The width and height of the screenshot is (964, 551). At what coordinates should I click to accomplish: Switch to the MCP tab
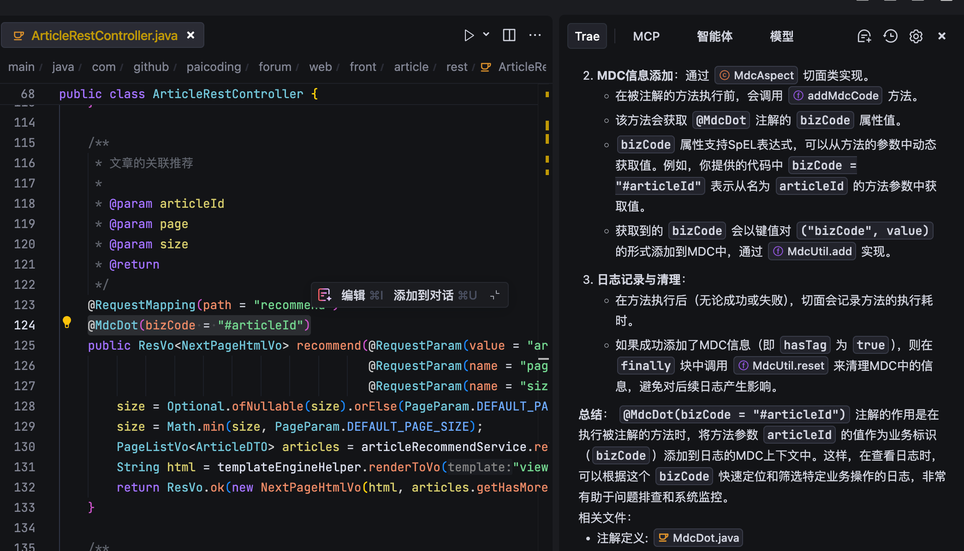[646, 36]
